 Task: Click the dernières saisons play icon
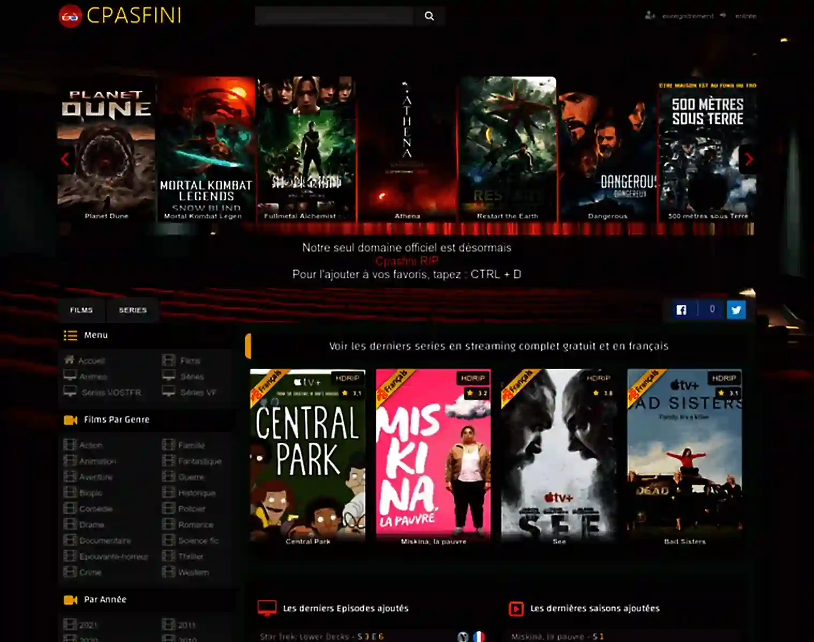tap(516, 608)
